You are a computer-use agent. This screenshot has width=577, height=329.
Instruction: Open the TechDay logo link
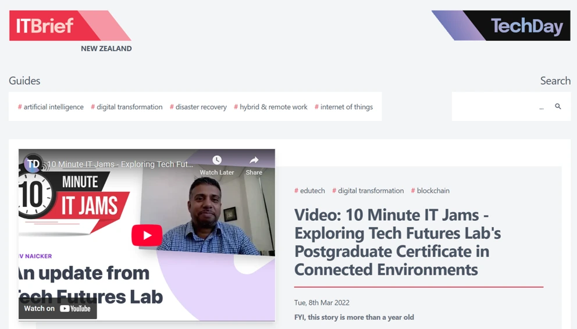501,26
